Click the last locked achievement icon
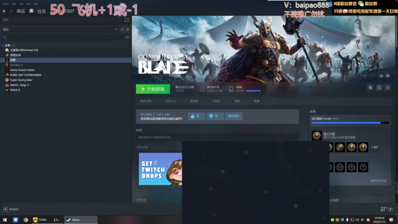The image size is (398, 224). tap(363, 167)
